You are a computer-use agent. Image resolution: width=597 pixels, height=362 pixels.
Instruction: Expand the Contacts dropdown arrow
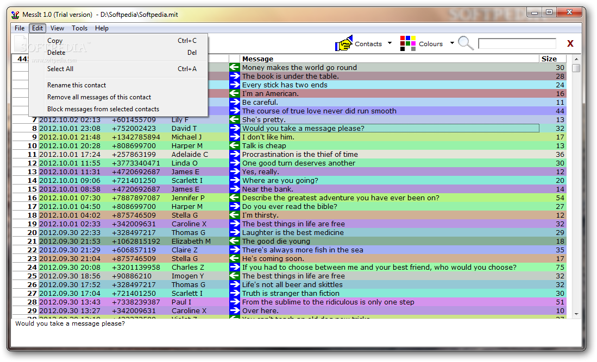tap(389, 43)
